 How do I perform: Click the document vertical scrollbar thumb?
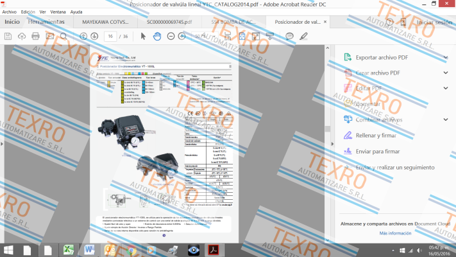point(328,128)
